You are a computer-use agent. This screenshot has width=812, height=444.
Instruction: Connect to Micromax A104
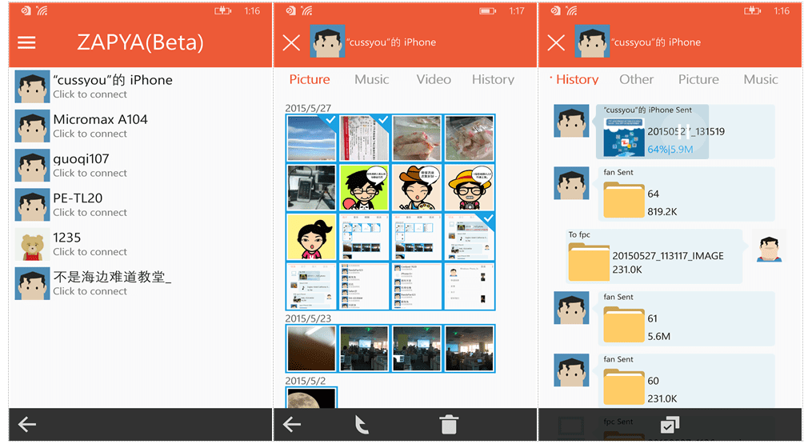click(140, 126)
